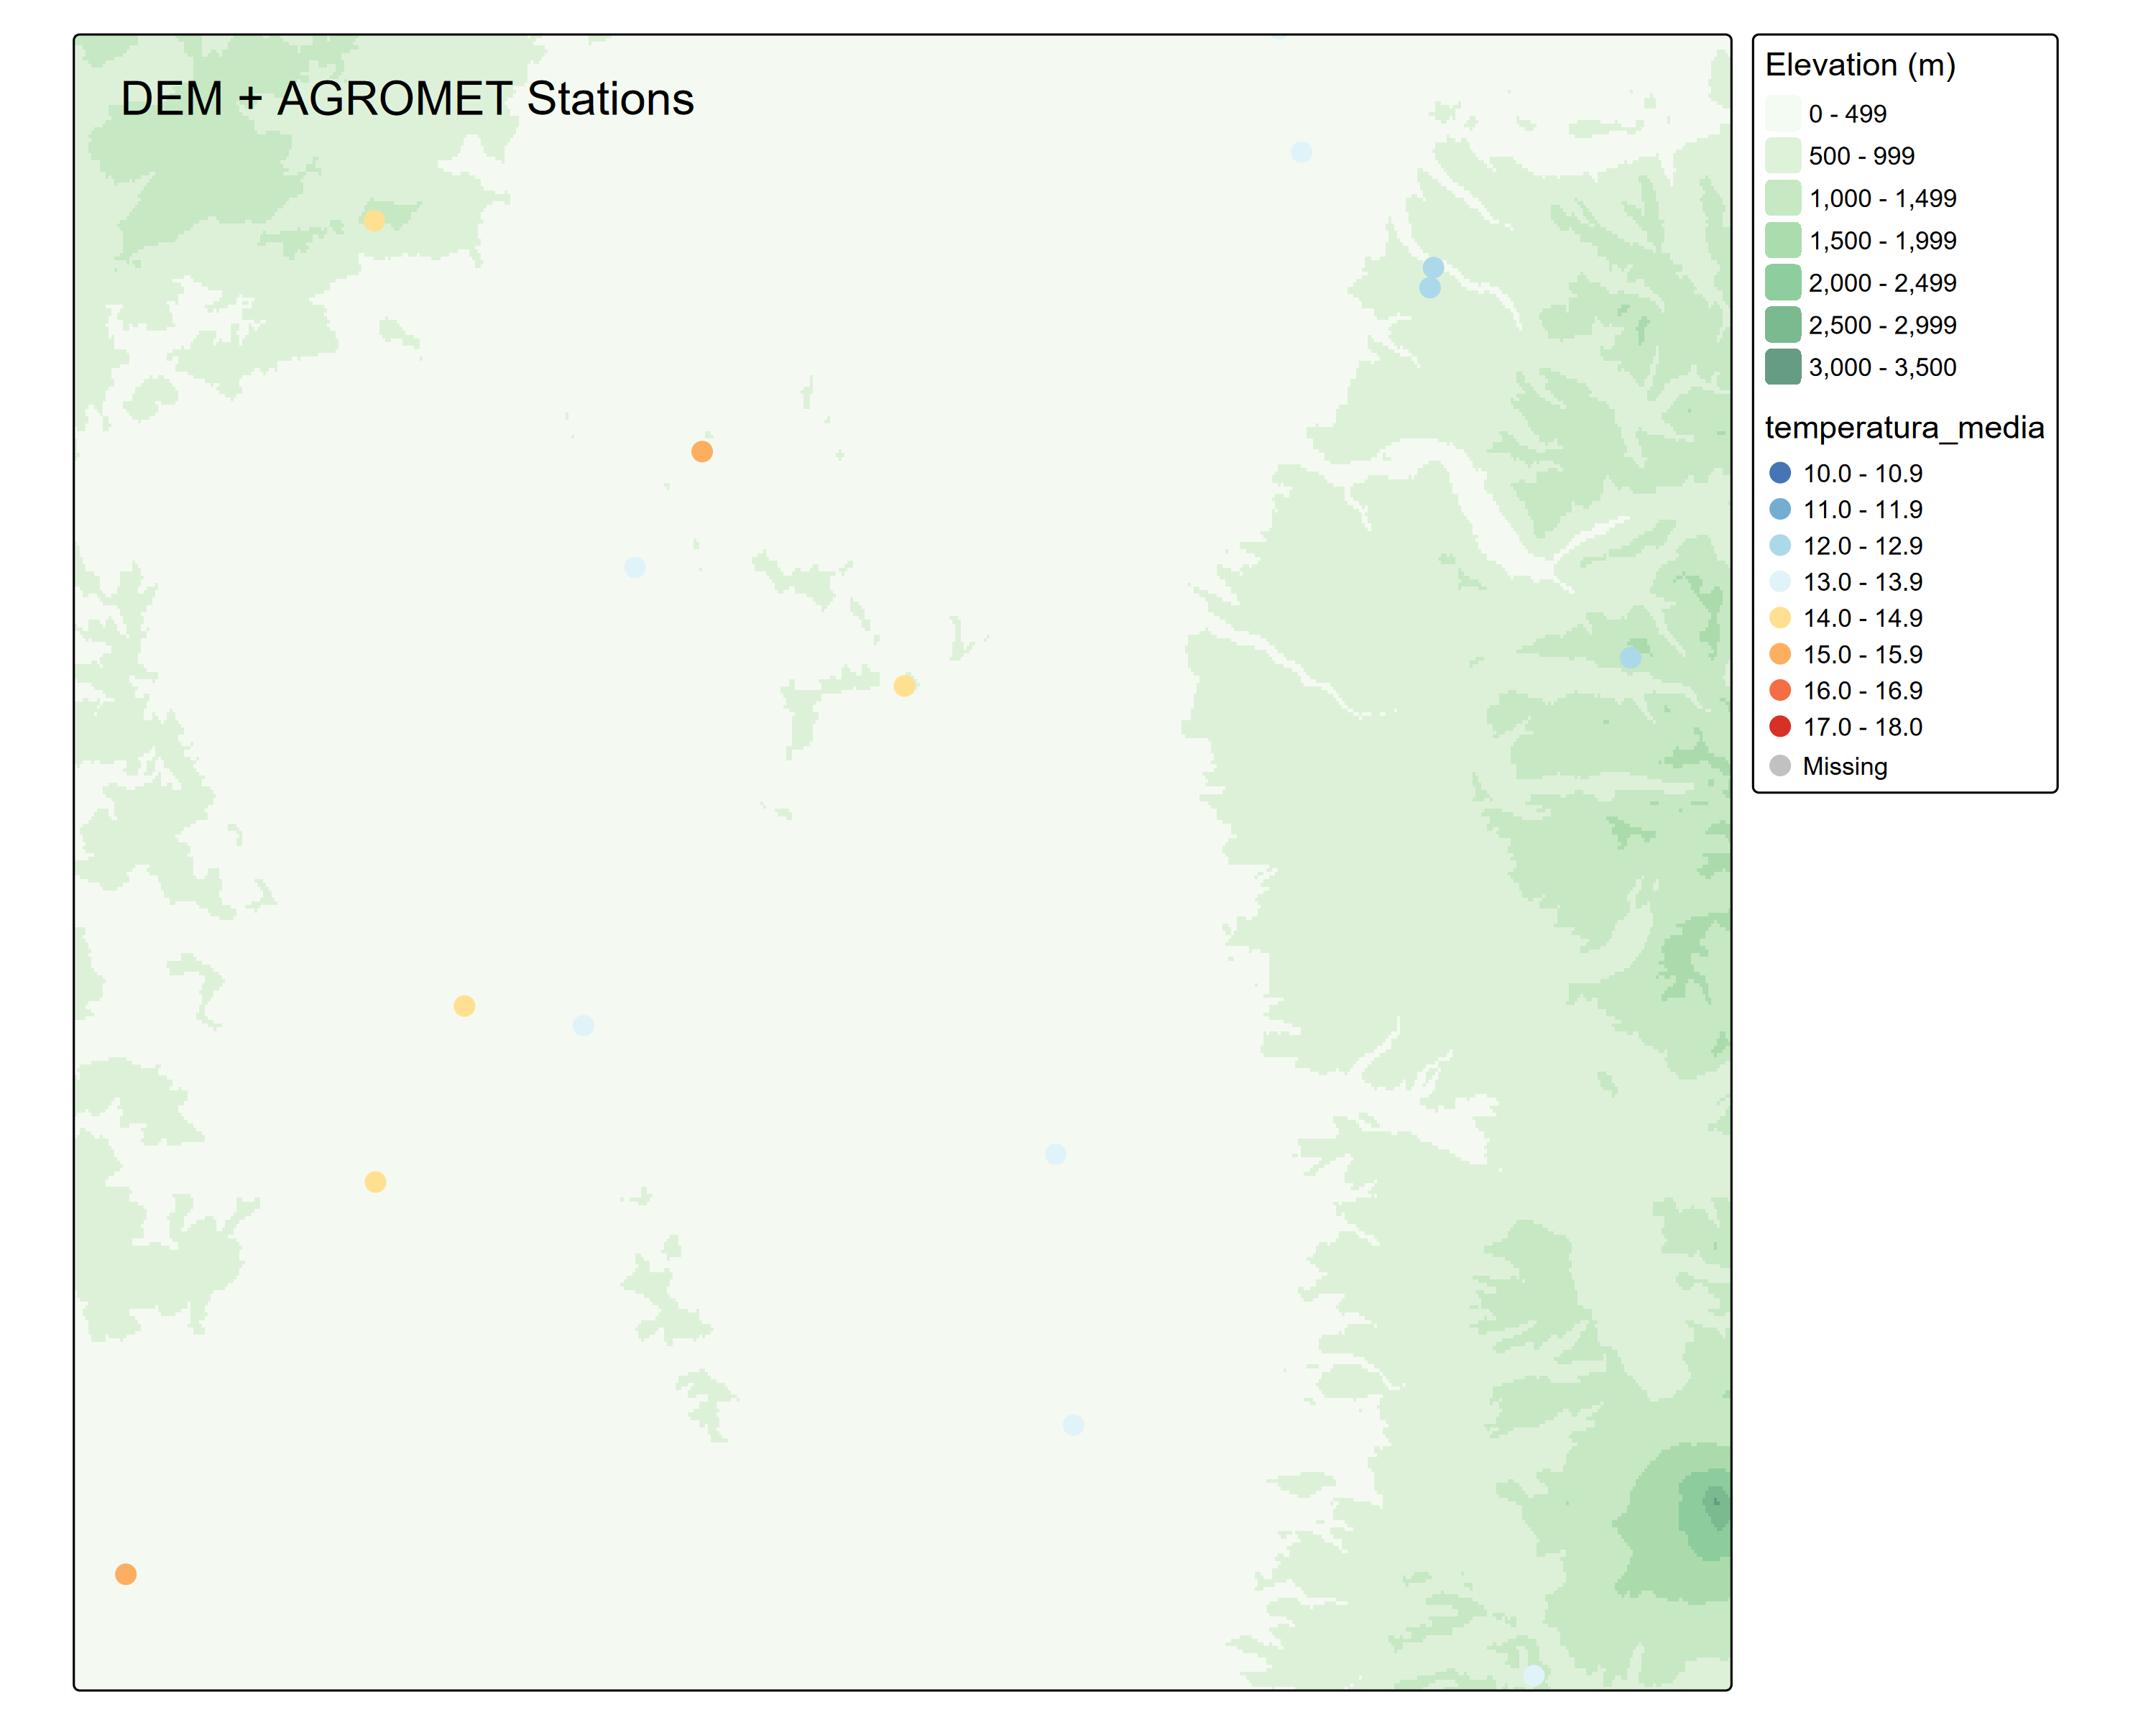The image size is (2156, 1725).
Task: Select the 1,000 - 1,499 elevation swatch
Action: (1783, 198)
